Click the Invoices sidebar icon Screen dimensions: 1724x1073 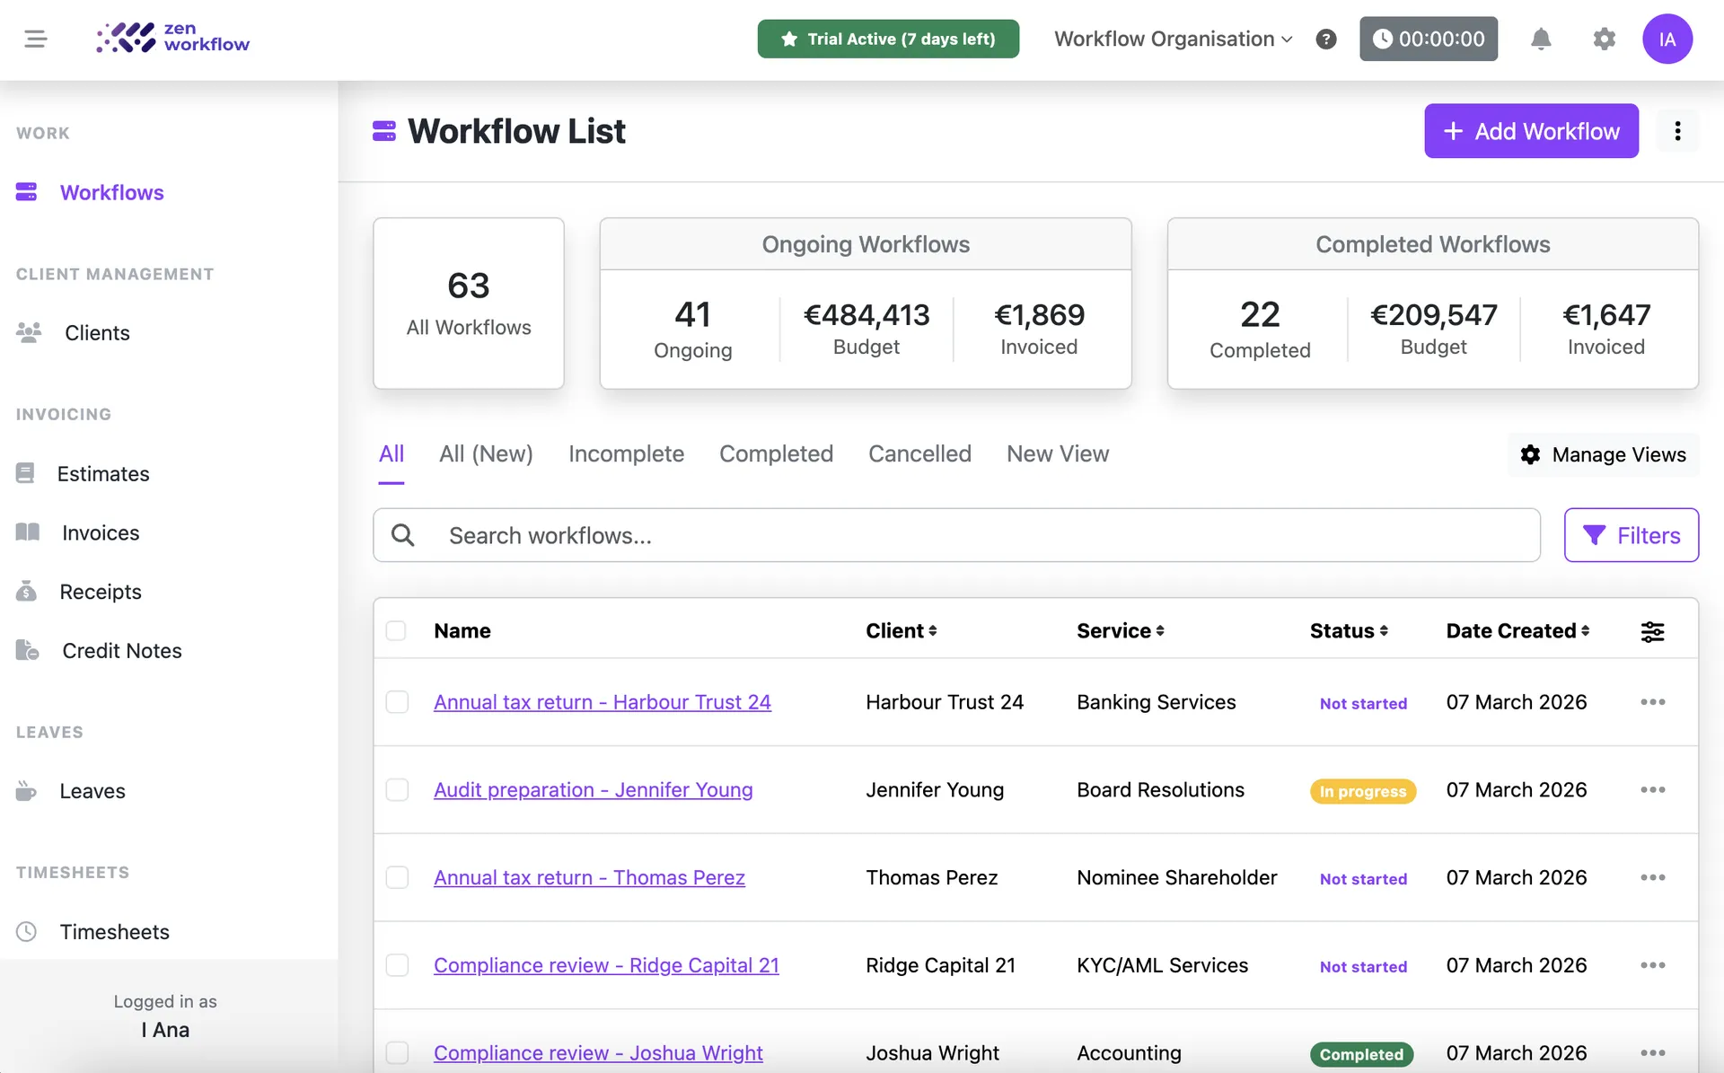28,532
